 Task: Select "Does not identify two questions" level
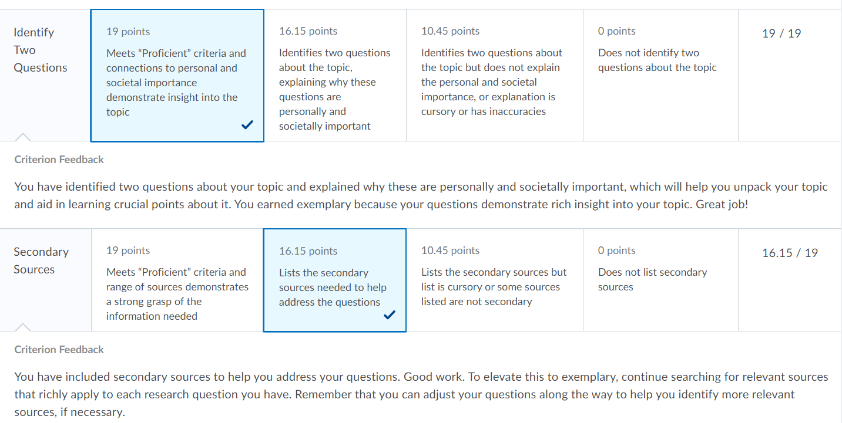657,60
